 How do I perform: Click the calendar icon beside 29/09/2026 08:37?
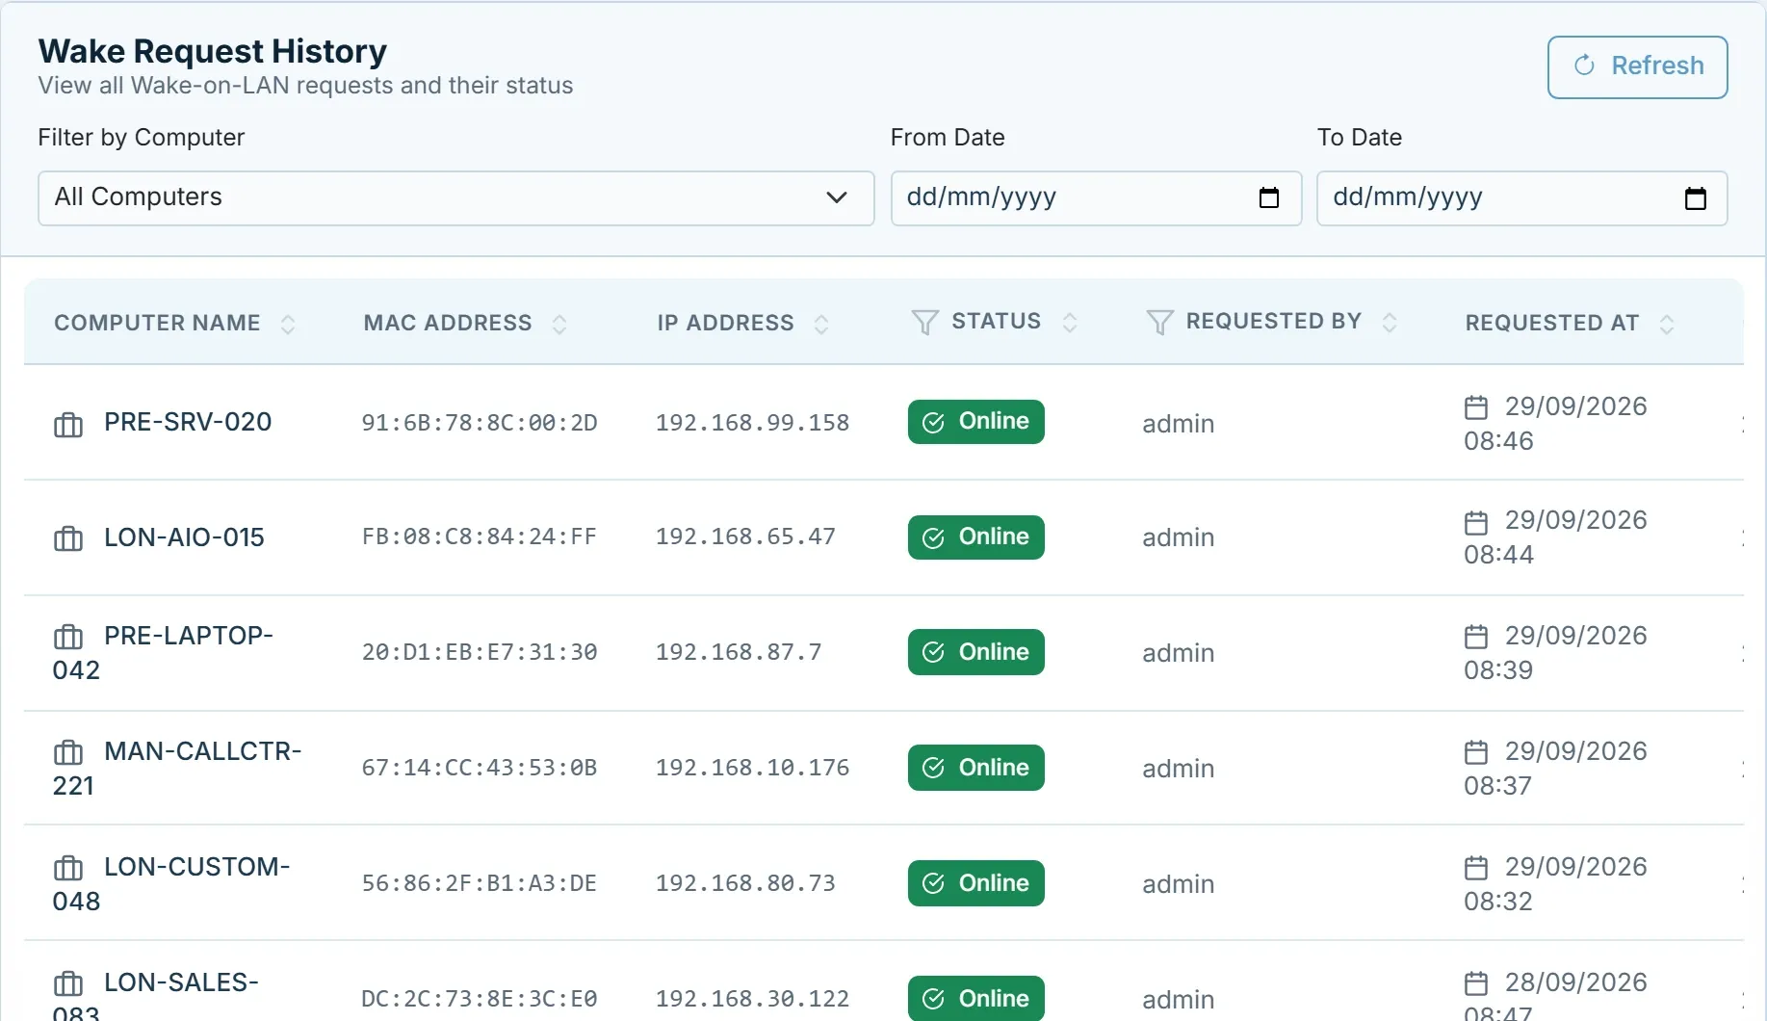[1476, 752]
